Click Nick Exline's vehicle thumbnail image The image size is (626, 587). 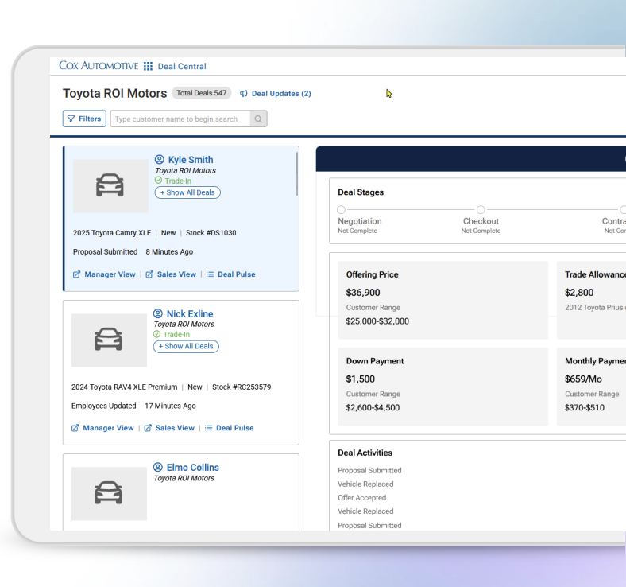(x=109, y=340)
